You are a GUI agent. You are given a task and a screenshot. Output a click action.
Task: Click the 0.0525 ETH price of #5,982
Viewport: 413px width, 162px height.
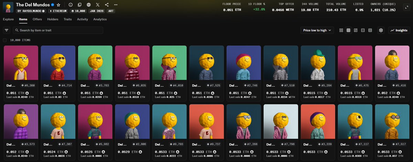pyautogui.click(x=90, y=152)
